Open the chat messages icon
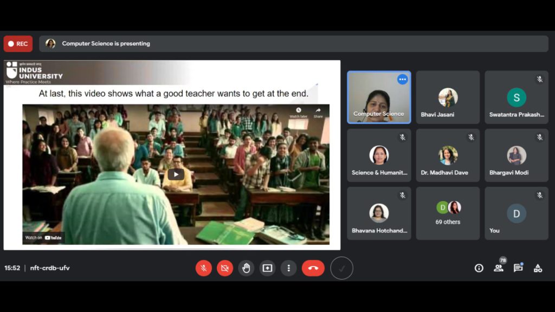This screenshot has height=312, width=555. point(518,268)
